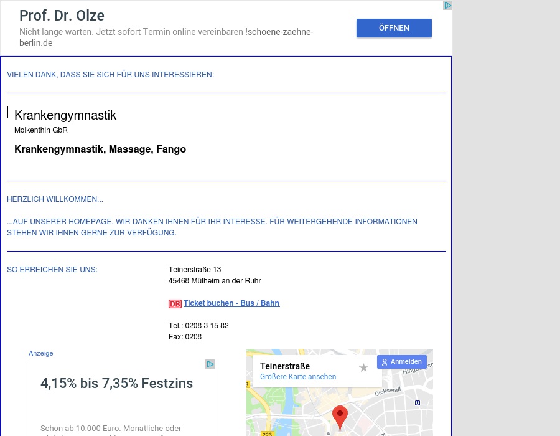Click the schoene-zaehne-berlin.de ad description text
The image size is (560, 436).
pos(166,37)
